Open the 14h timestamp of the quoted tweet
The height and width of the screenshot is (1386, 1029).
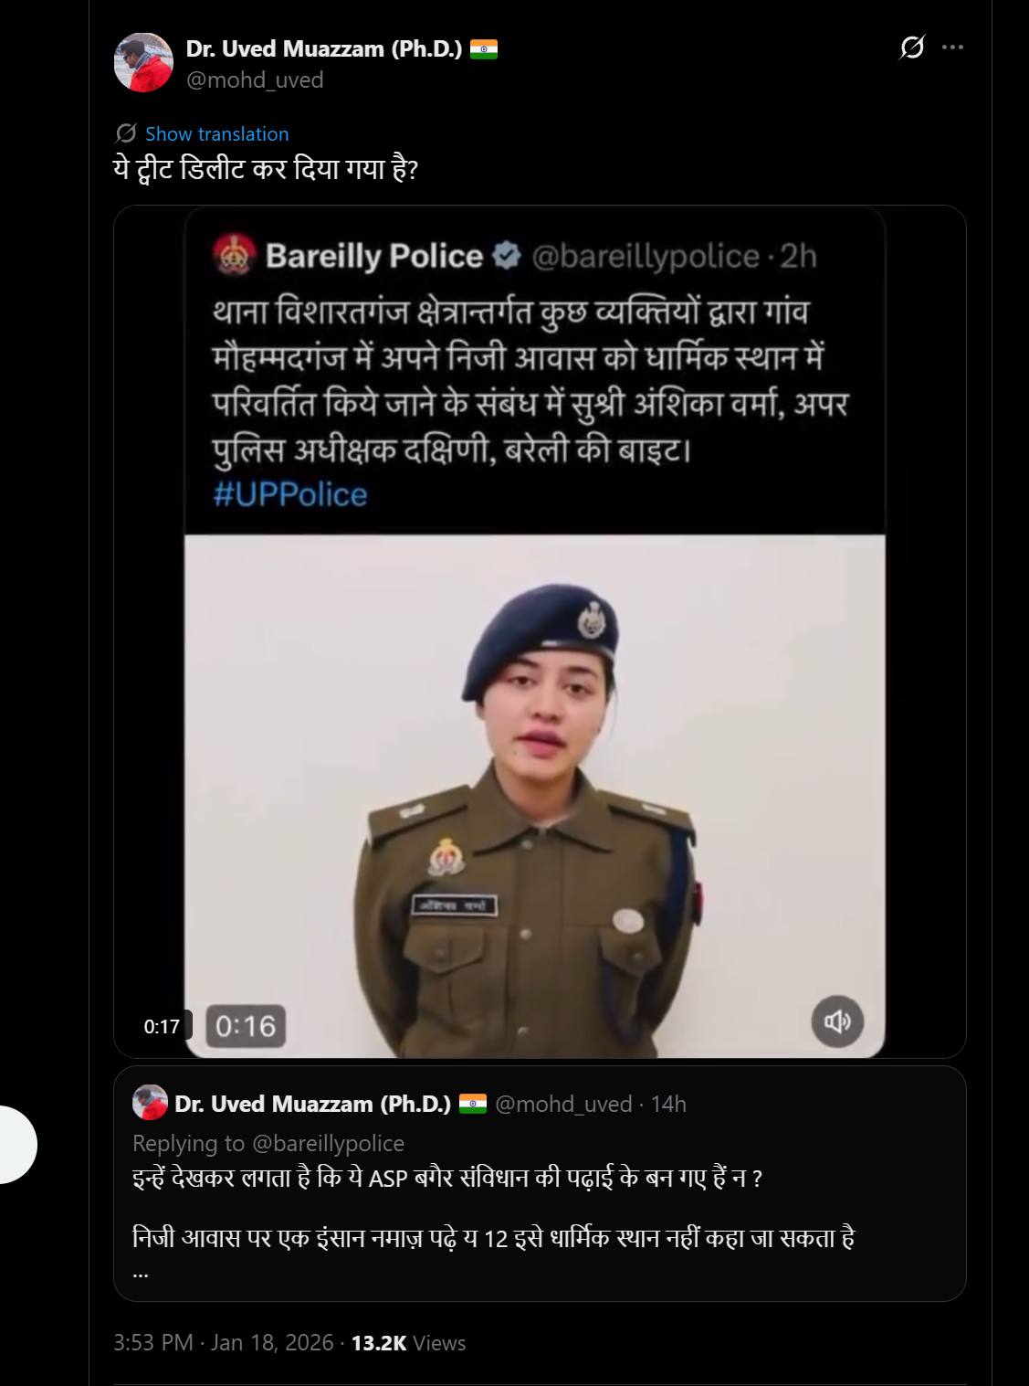pyautogui.click(x=668, y=1104)
